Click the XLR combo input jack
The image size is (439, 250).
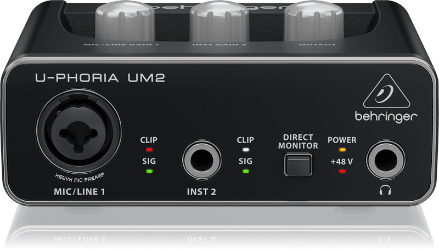[79, 132]
